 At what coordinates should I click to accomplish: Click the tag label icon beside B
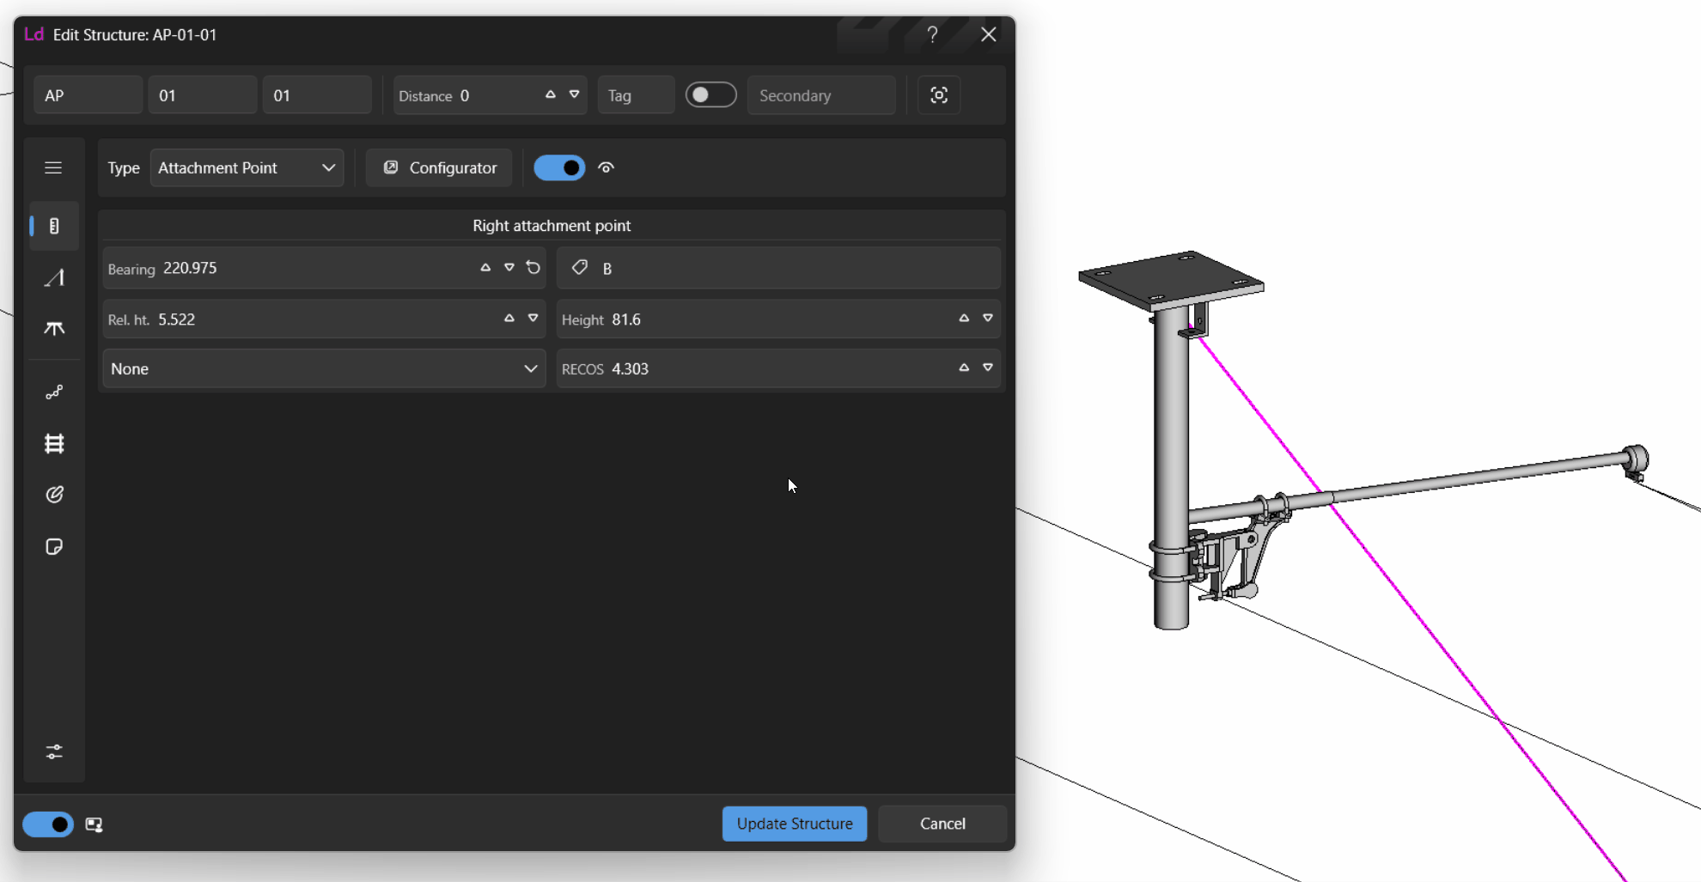pos(580,267)
